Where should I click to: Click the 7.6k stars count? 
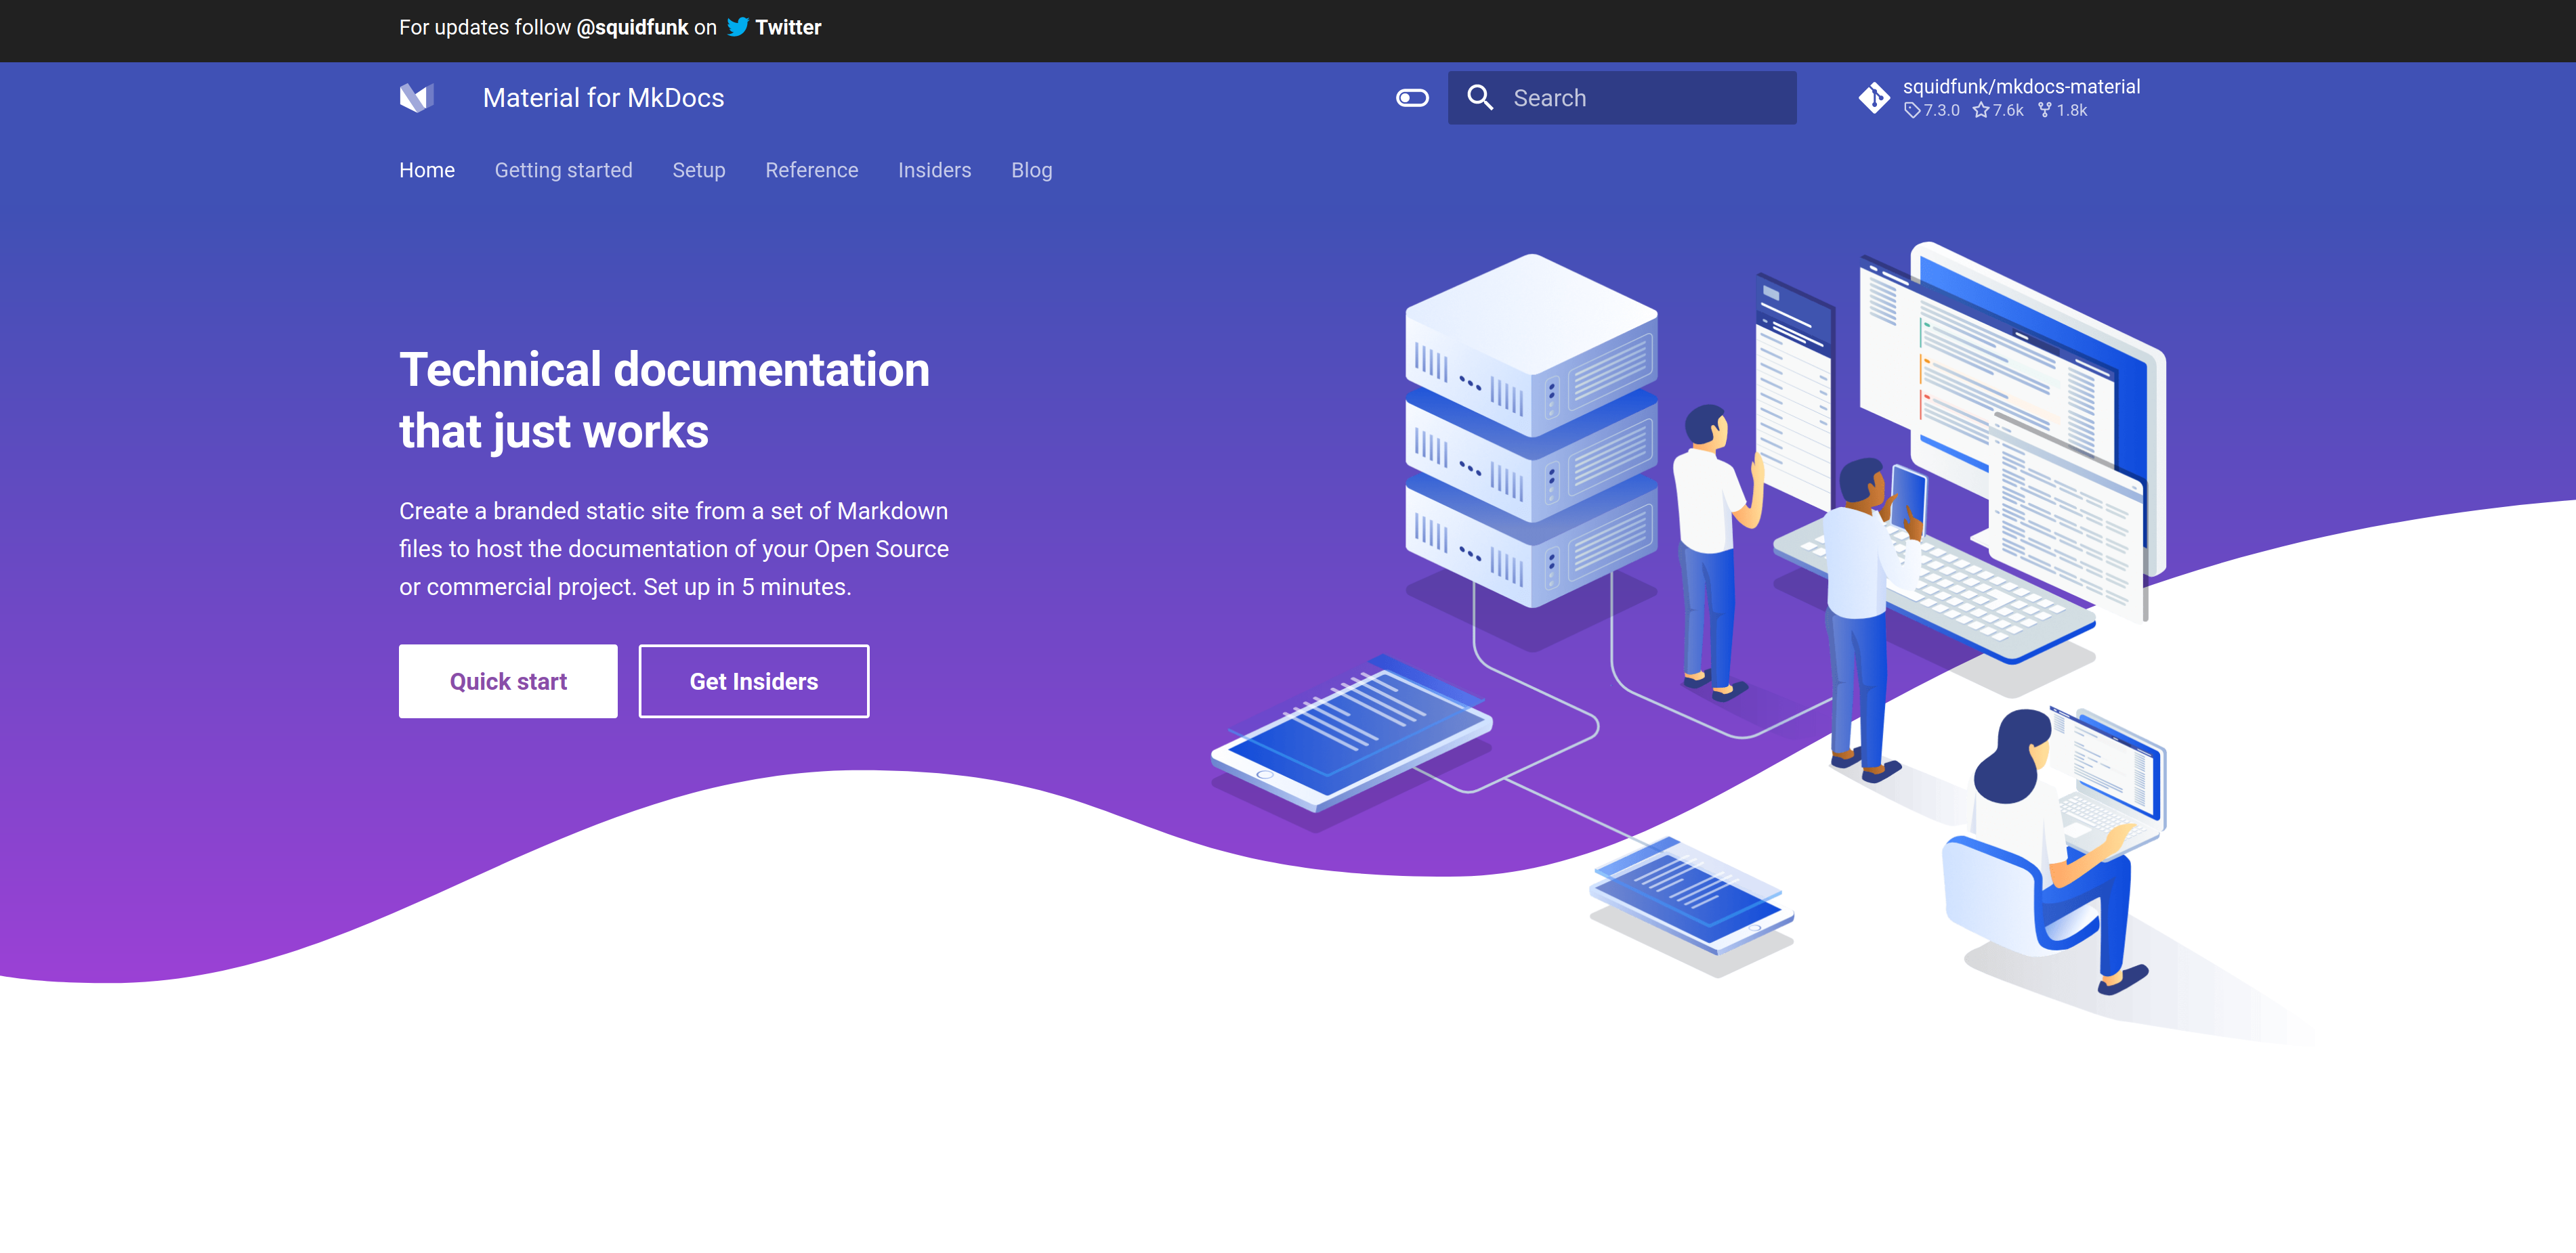coord(1998,111)
